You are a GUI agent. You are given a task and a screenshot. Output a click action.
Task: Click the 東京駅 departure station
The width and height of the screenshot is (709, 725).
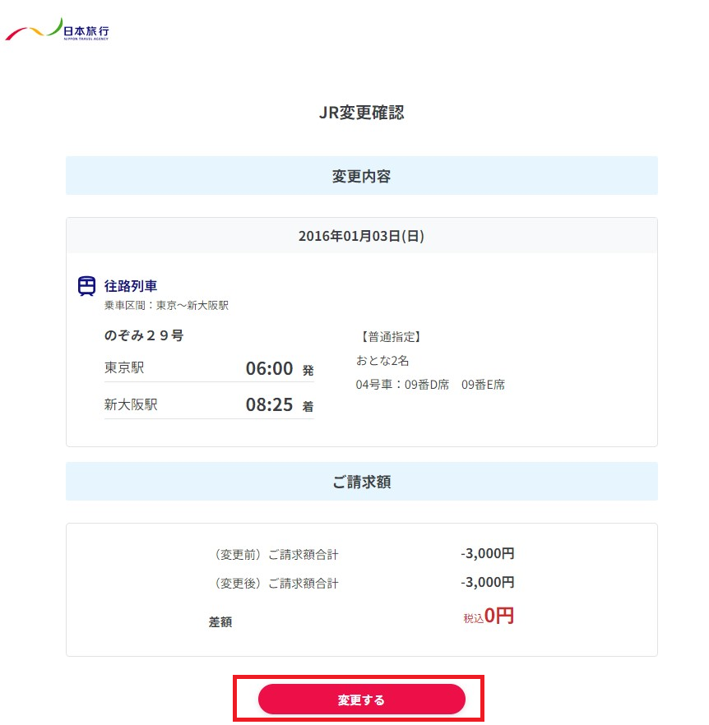124,367
